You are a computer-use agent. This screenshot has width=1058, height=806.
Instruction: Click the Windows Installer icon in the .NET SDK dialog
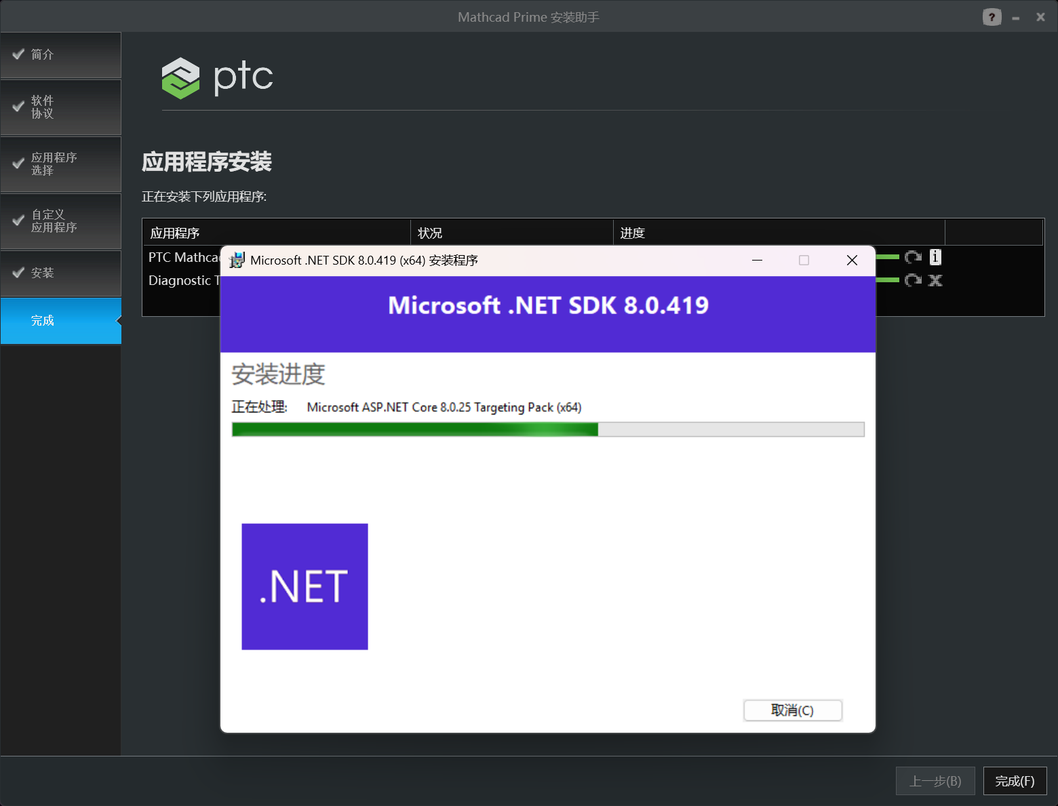(236, 260)
